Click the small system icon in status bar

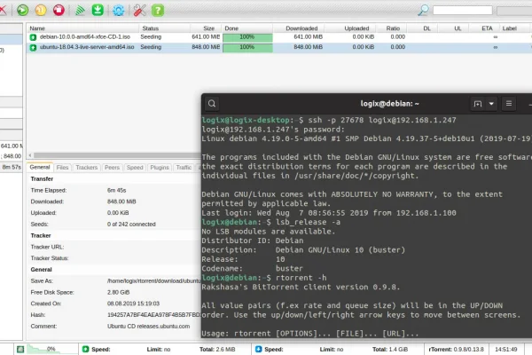[x=20, y=349]
